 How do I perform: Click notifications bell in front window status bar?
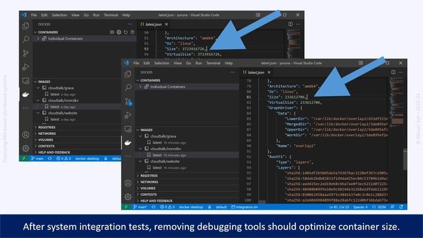coord(401,207)
